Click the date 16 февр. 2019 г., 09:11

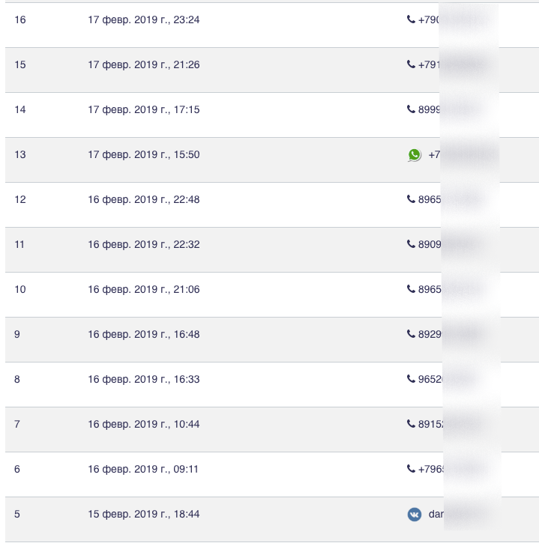pos(143,470)
